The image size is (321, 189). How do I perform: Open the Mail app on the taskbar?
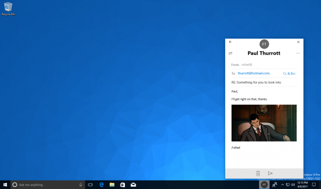pyautogui.click(x=133, y=185)
